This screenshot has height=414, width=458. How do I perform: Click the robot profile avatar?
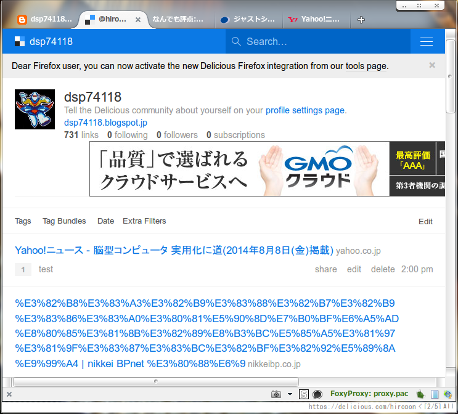35,109
